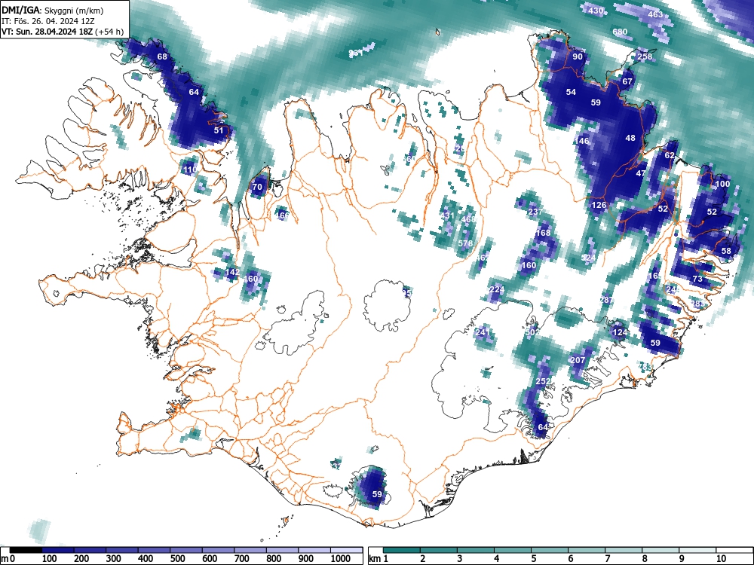
Task: Choose the dark teal swatch between km 1 and 2
Action: click(403, 550)
